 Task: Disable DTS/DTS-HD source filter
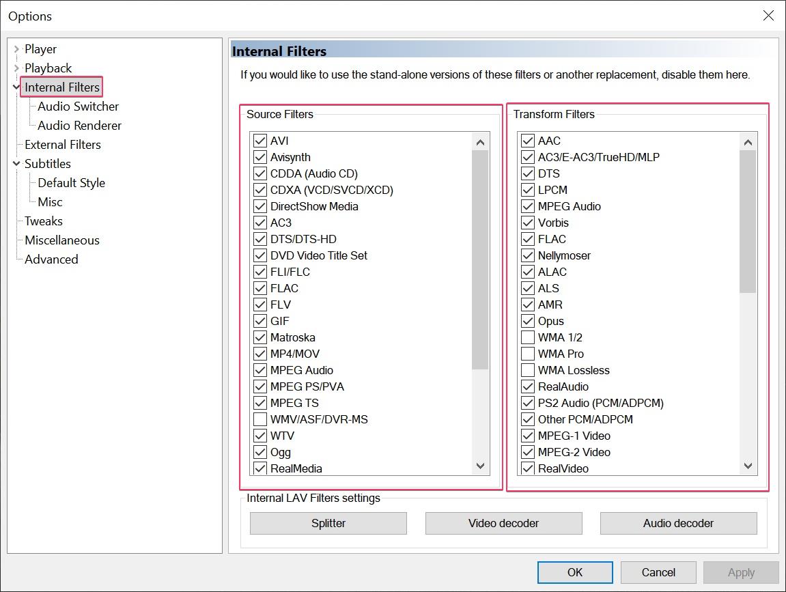coord(259,239)
